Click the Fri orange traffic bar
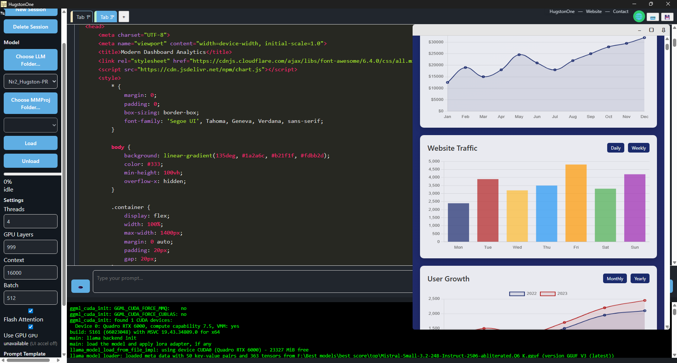The width and height of the screenshot is (677, 363). tap(576, 203)
